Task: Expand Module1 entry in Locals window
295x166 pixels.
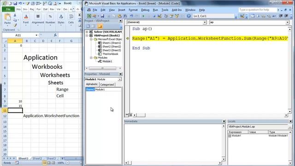Action: point(230,136)
